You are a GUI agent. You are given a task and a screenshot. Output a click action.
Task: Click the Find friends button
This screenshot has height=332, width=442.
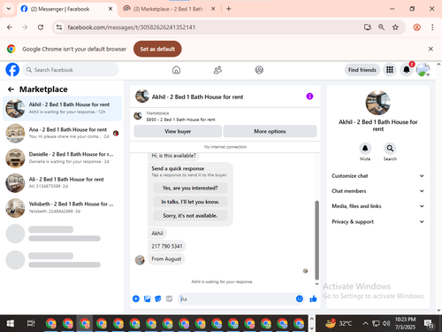pyautogui.click(x=362, y=70)
